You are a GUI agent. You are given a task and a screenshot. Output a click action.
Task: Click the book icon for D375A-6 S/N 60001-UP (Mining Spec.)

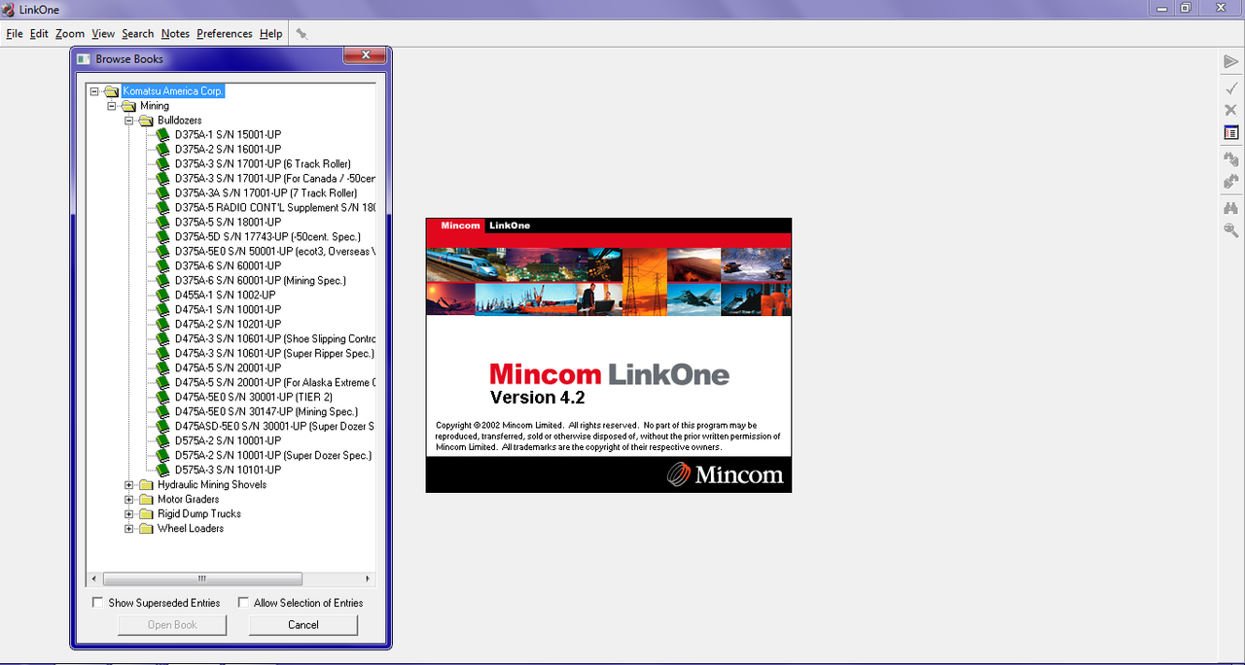tap(163, 280)
